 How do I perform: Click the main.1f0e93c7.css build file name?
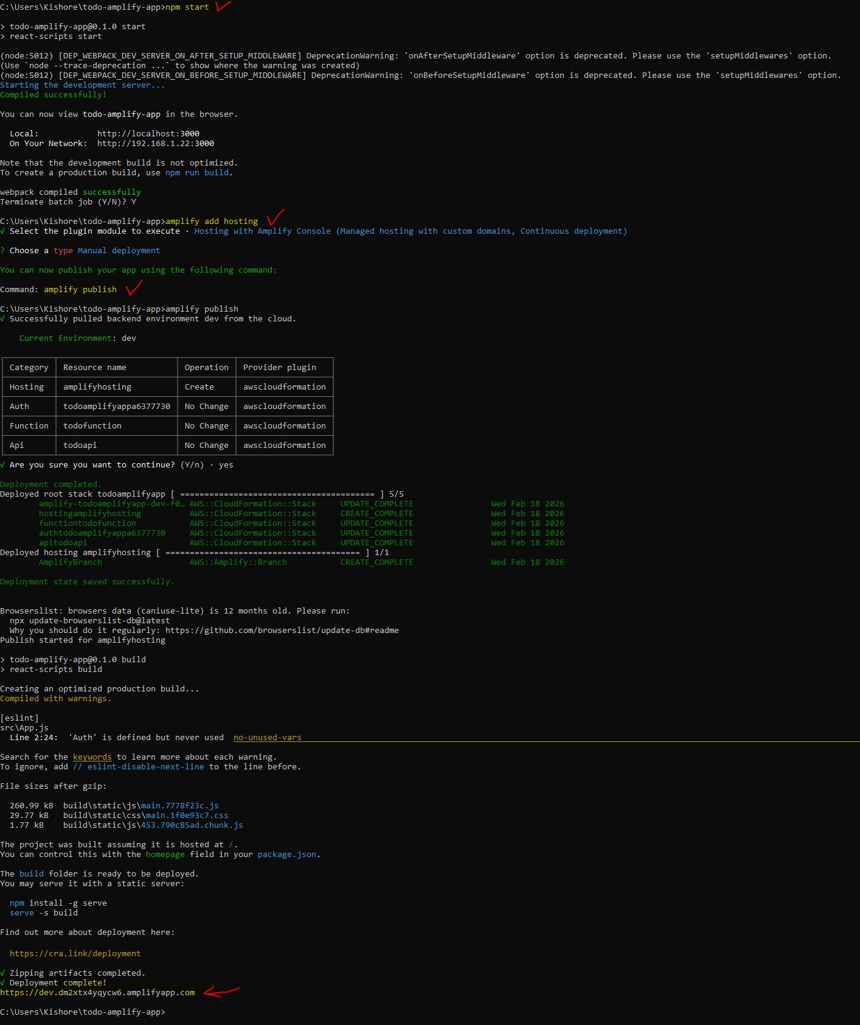click(x=187, y=816)
